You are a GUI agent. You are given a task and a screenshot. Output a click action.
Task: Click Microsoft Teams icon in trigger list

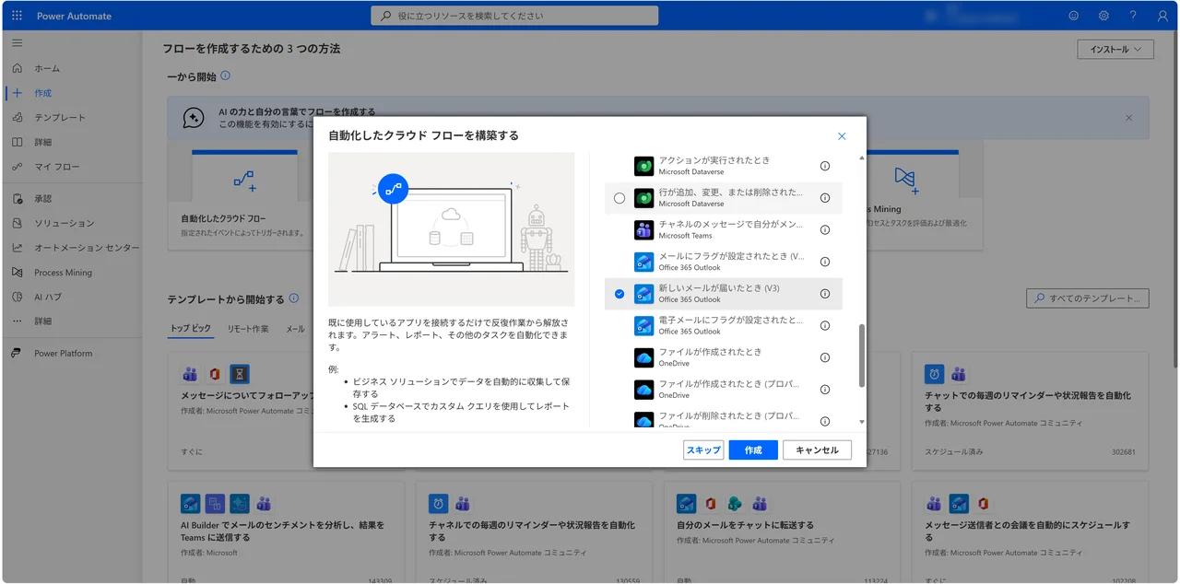[643, 230]
